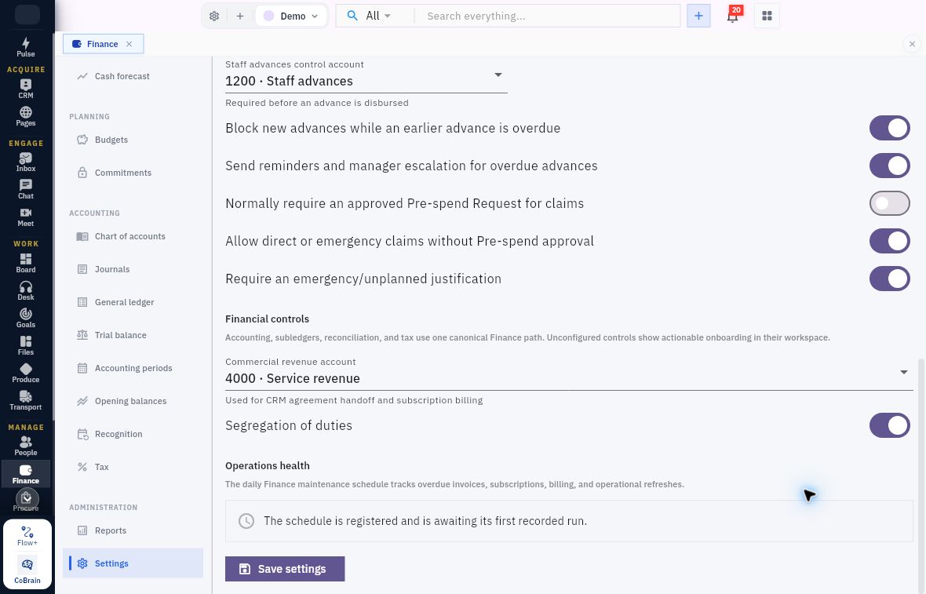Open the People module
This screenshot has width=926, height=594.
tap(25, 446)
